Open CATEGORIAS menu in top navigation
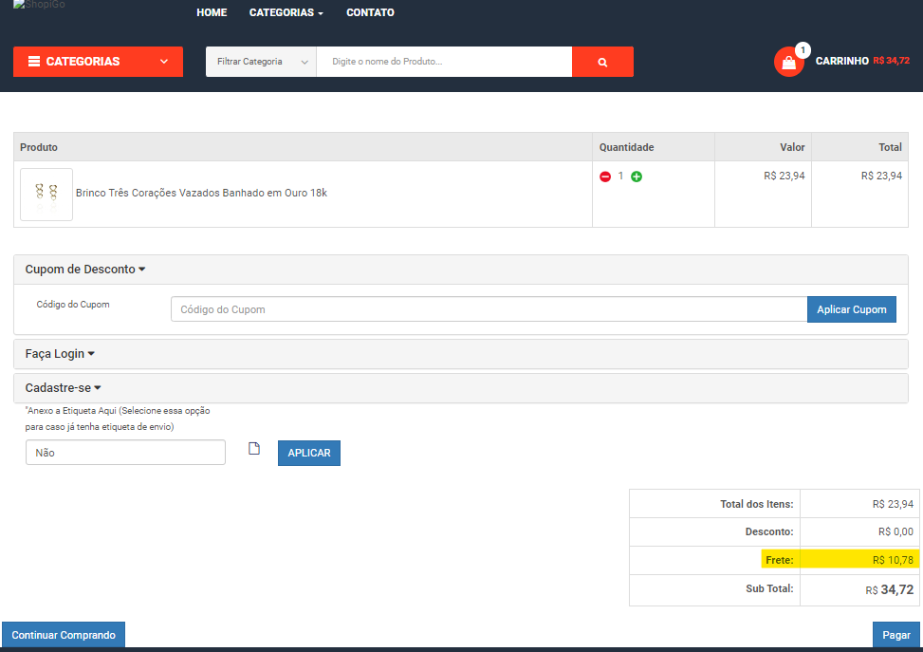Viewport: 923px width, 652px height. click(286, 13)
